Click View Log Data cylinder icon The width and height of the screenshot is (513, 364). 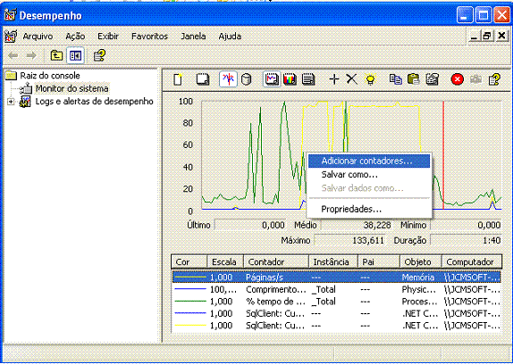pos(246,79)
